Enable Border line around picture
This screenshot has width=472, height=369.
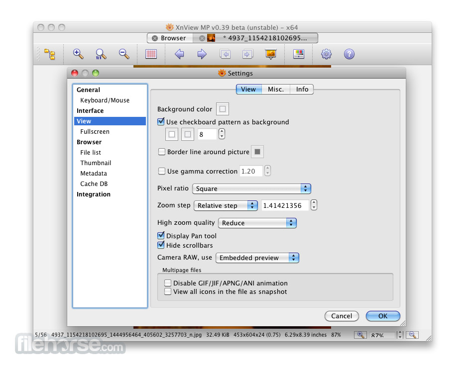(162, 152)
